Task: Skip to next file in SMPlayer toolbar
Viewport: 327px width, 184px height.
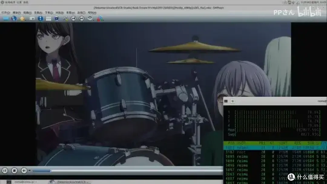Action: [x=81, y=18]
